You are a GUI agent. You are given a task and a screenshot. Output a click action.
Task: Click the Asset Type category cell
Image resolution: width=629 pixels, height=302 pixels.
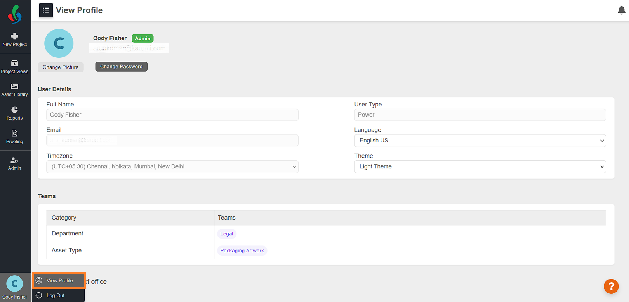click(x=130, y=251)
